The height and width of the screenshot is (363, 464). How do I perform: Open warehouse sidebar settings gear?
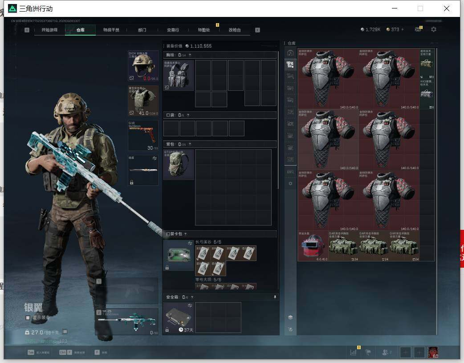(290, 184)
